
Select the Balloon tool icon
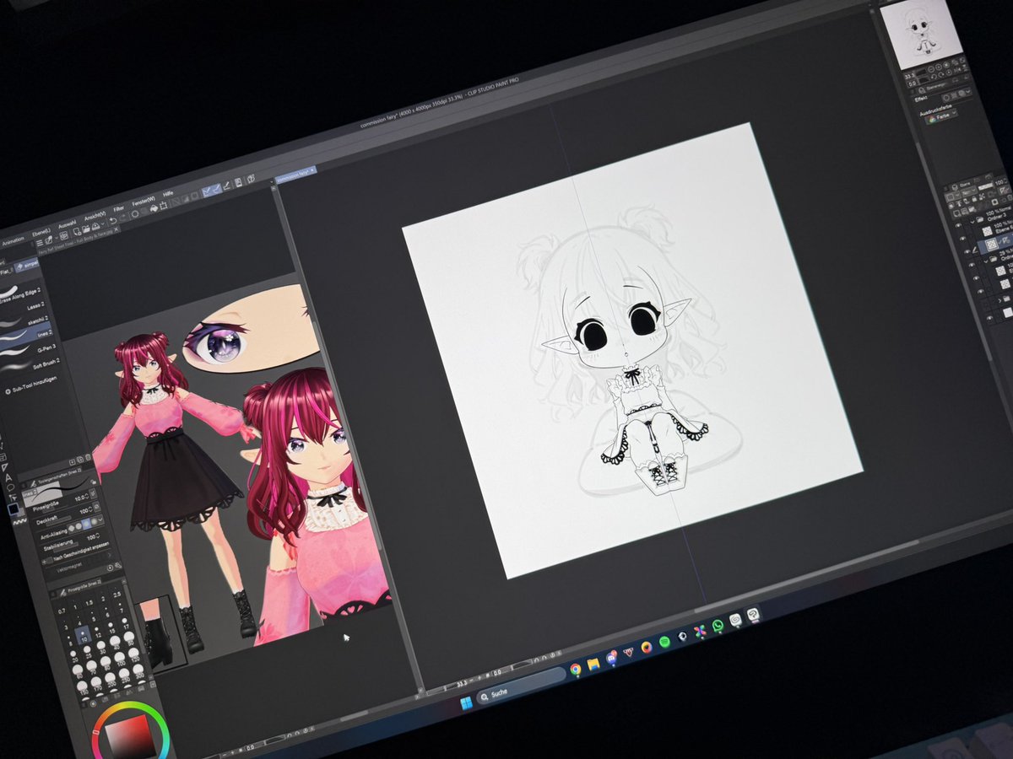click(11, 487)
